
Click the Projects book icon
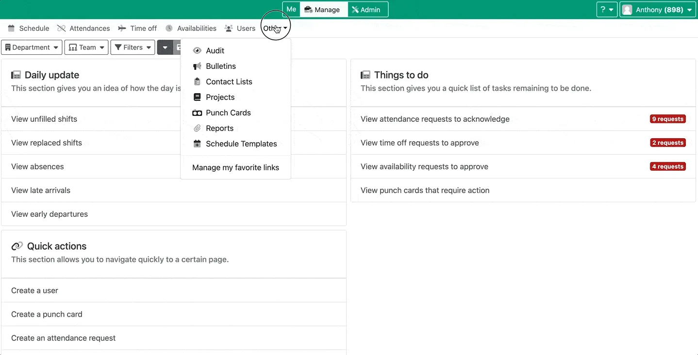pyautogui.click(x=197, y=97)
